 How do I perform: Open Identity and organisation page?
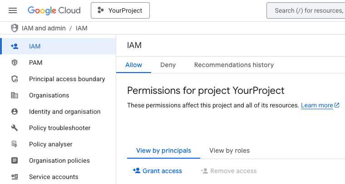point(58,111)
